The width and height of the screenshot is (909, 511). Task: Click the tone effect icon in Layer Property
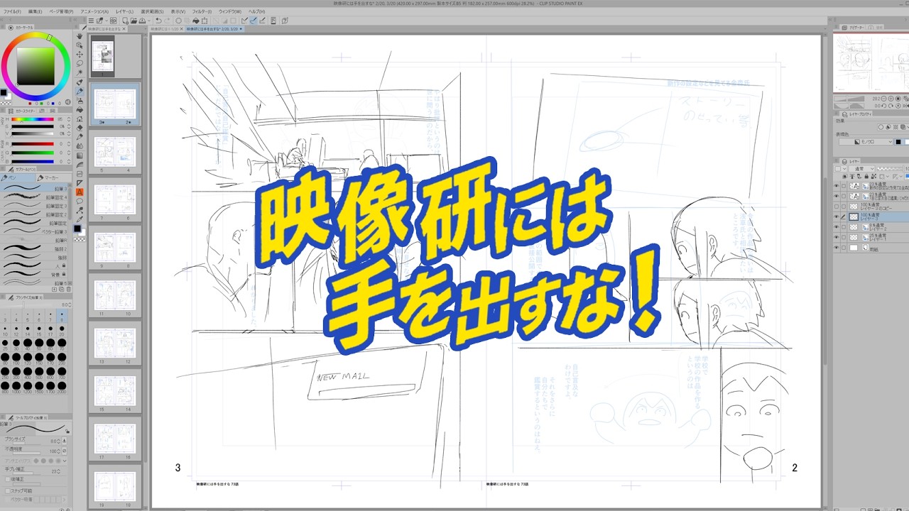pyautogui.click(x=896, y=127)
